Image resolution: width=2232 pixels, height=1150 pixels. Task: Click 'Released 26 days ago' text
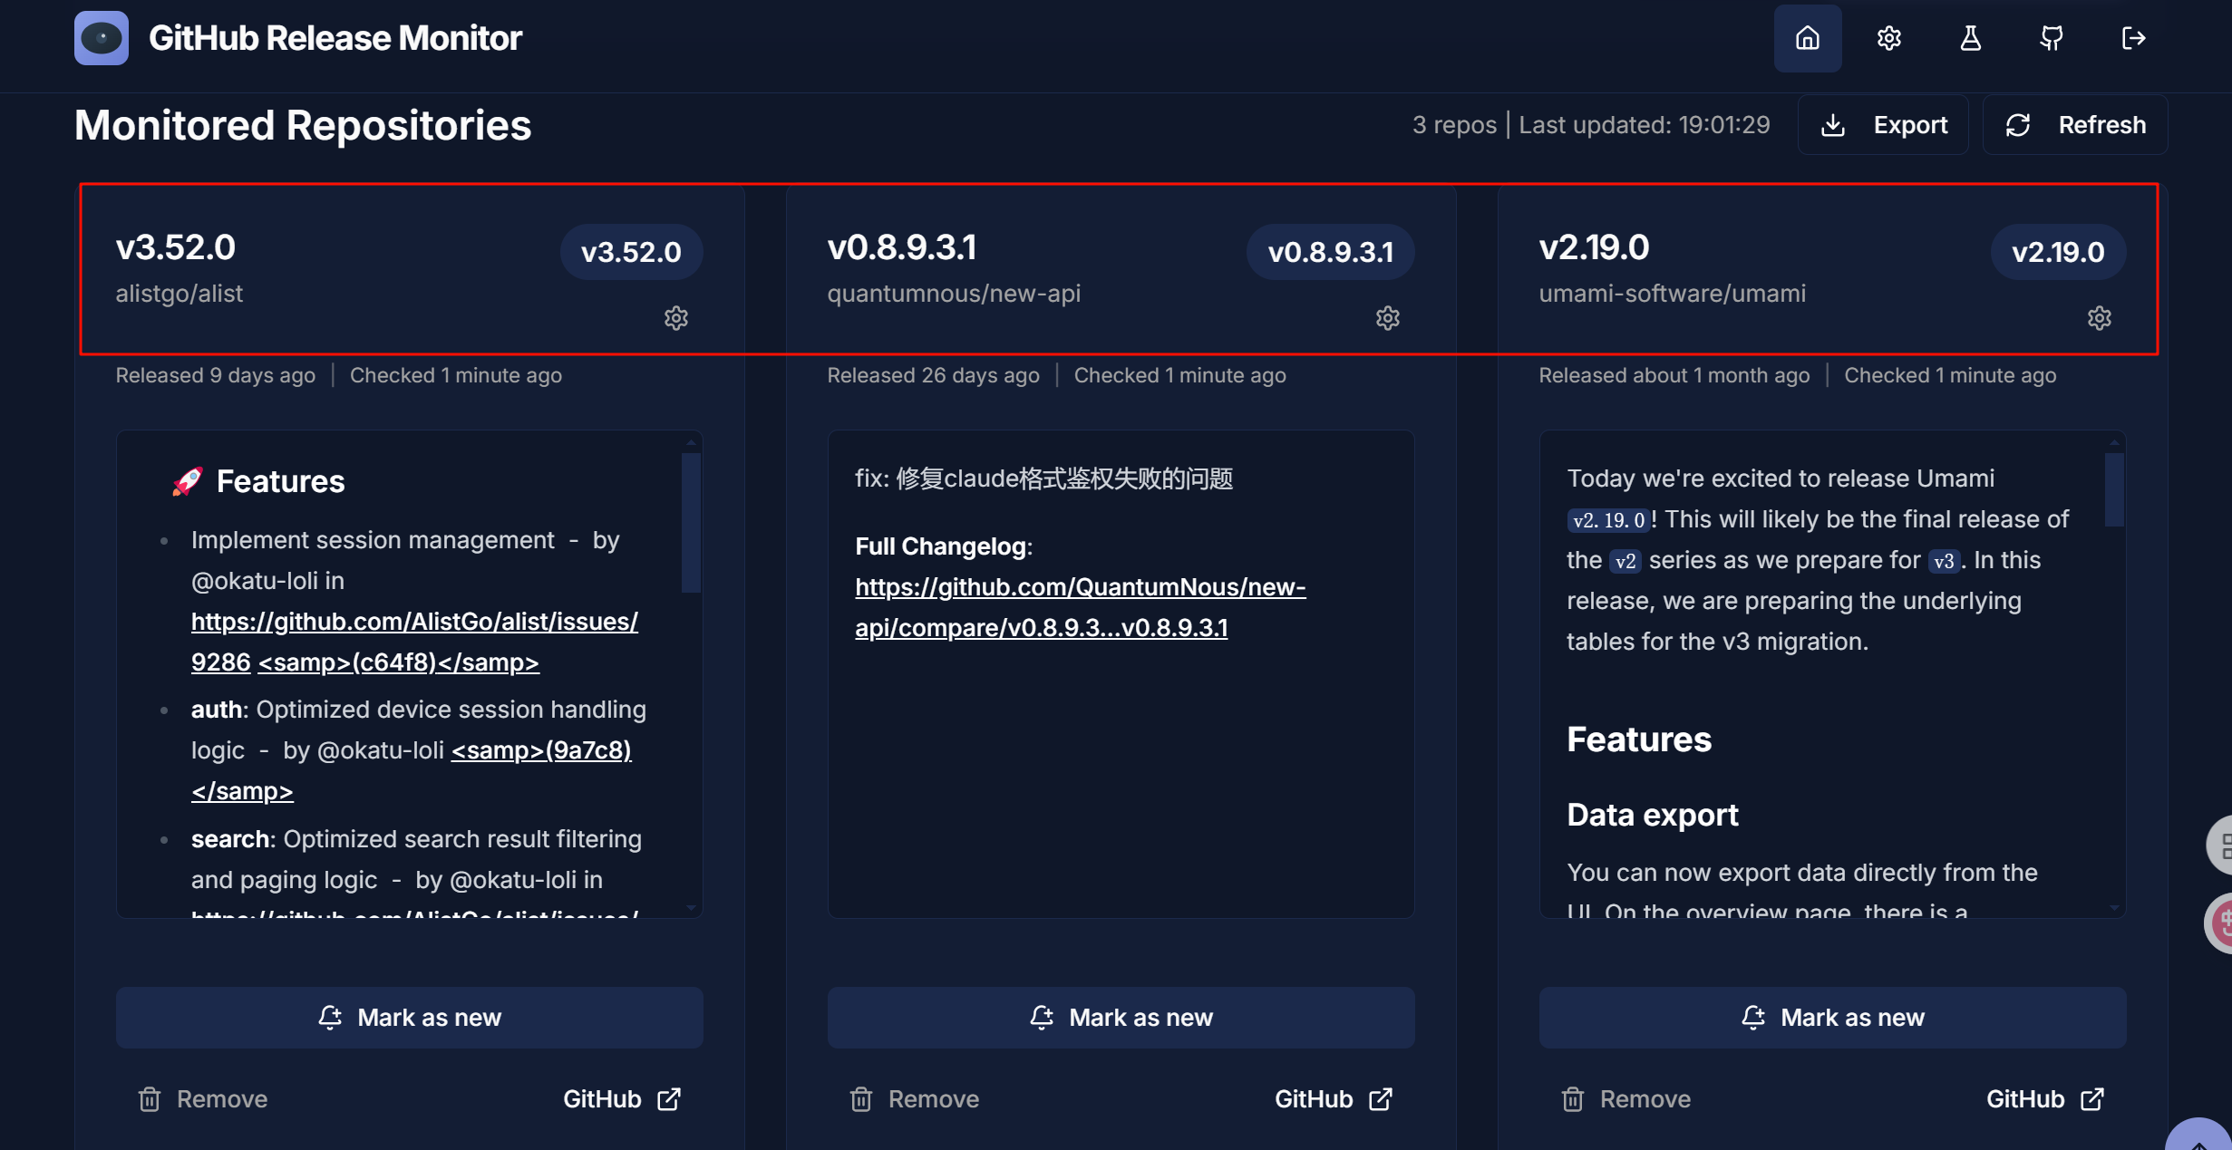pyautogui.click(x=934, y=375)
